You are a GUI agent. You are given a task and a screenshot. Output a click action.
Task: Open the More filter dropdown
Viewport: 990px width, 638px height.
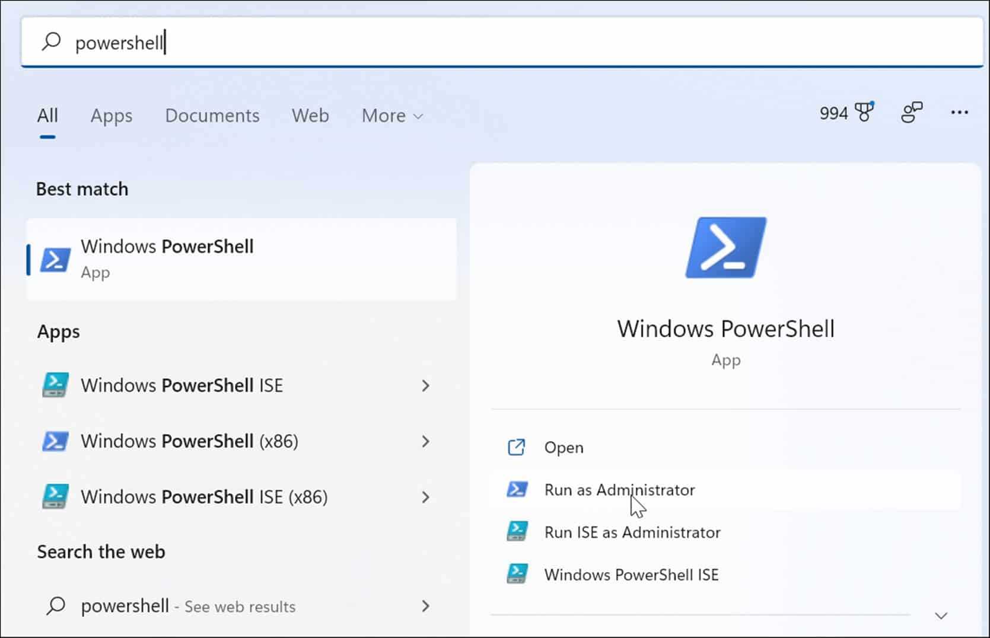point(391,116)
